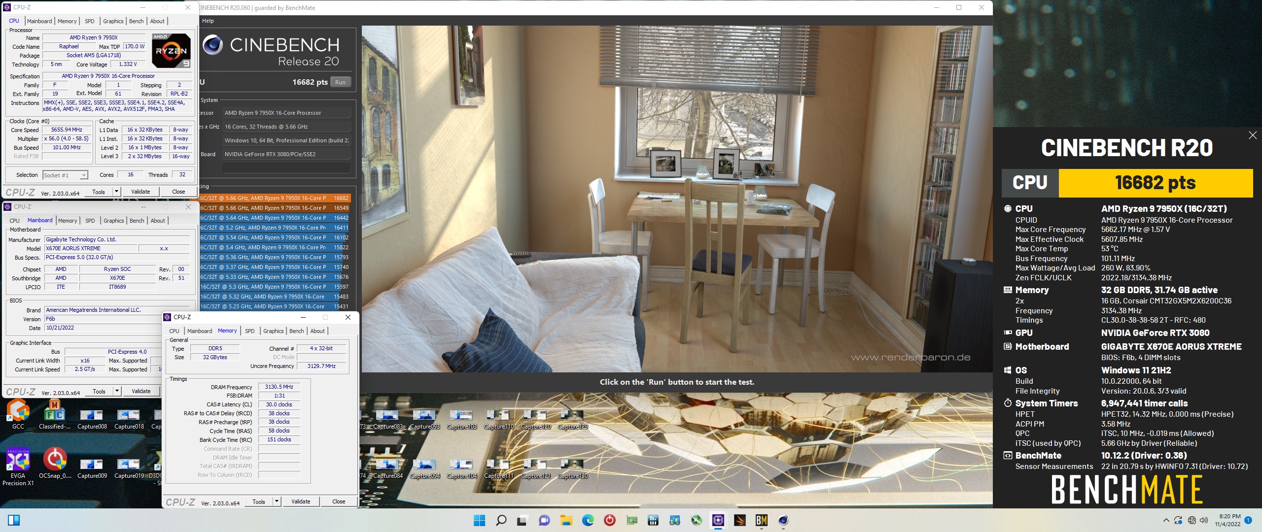The width and height of the screenshot is (1262, 532).
Task: Select Capture094 desktop image file
Action: click(x=424, y=468)
